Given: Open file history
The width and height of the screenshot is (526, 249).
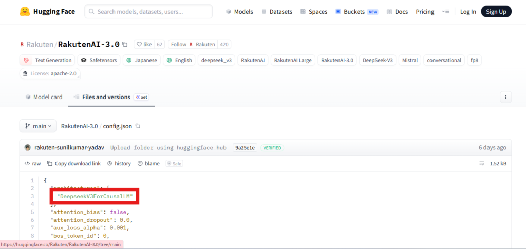Looking at the screenshot, I should coord(119,164).
